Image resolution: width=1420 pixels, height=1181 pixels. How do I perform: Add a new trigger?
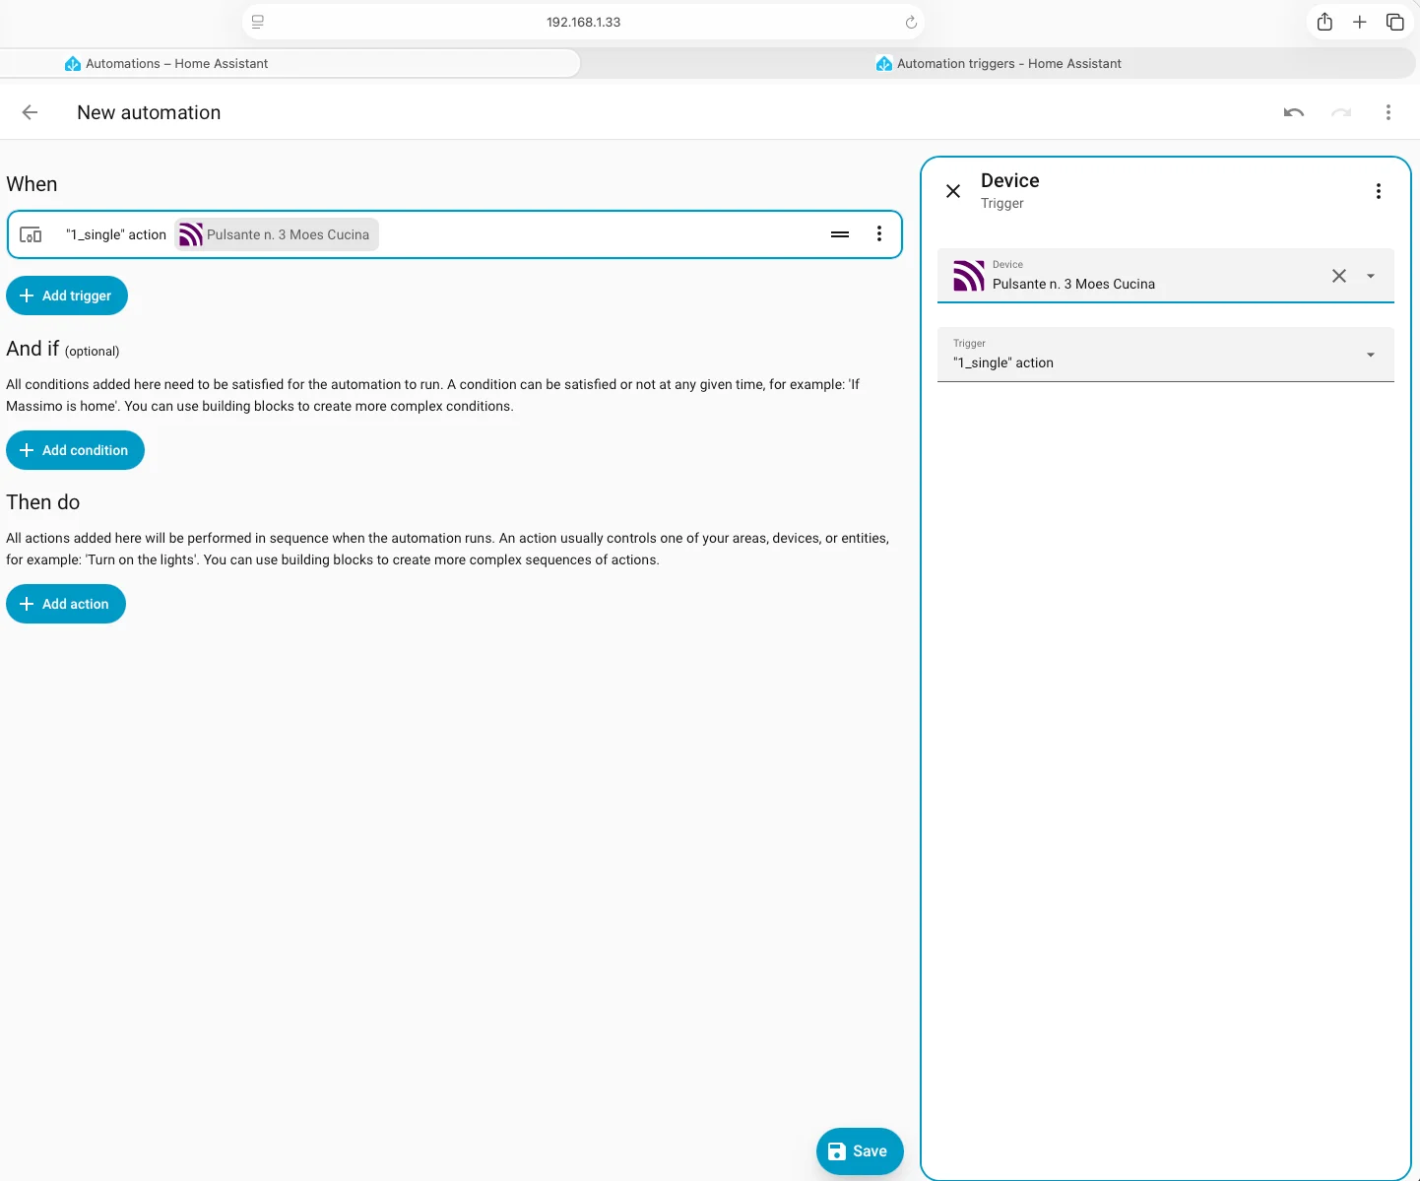point(67,295)
